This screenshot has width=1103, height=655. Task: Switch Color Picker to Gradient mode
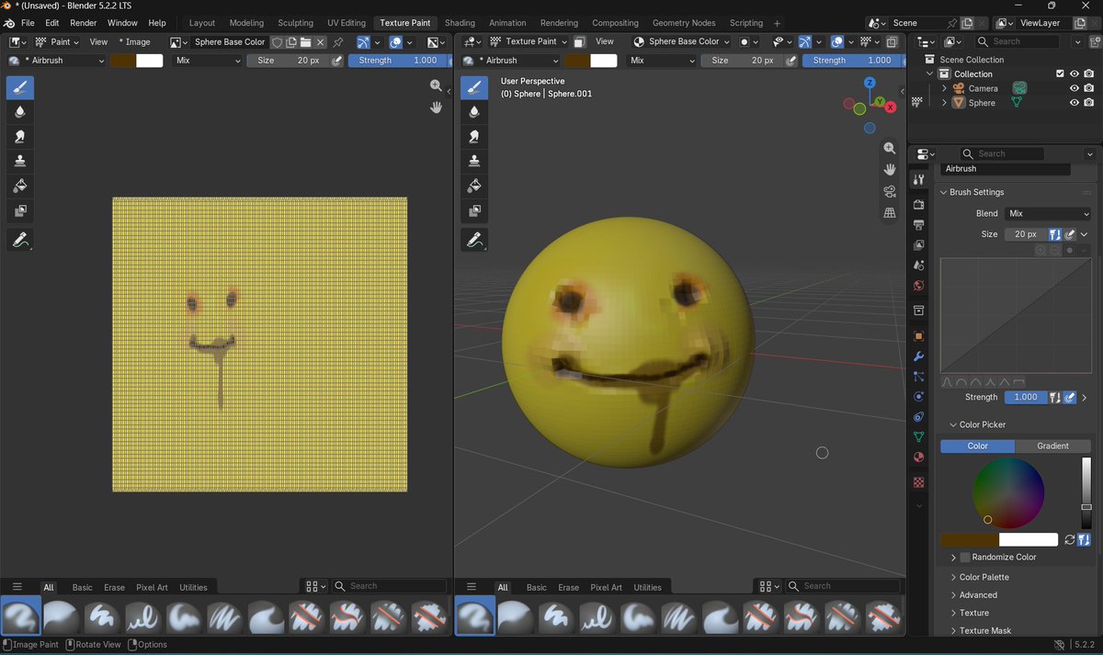(1053, 446)
